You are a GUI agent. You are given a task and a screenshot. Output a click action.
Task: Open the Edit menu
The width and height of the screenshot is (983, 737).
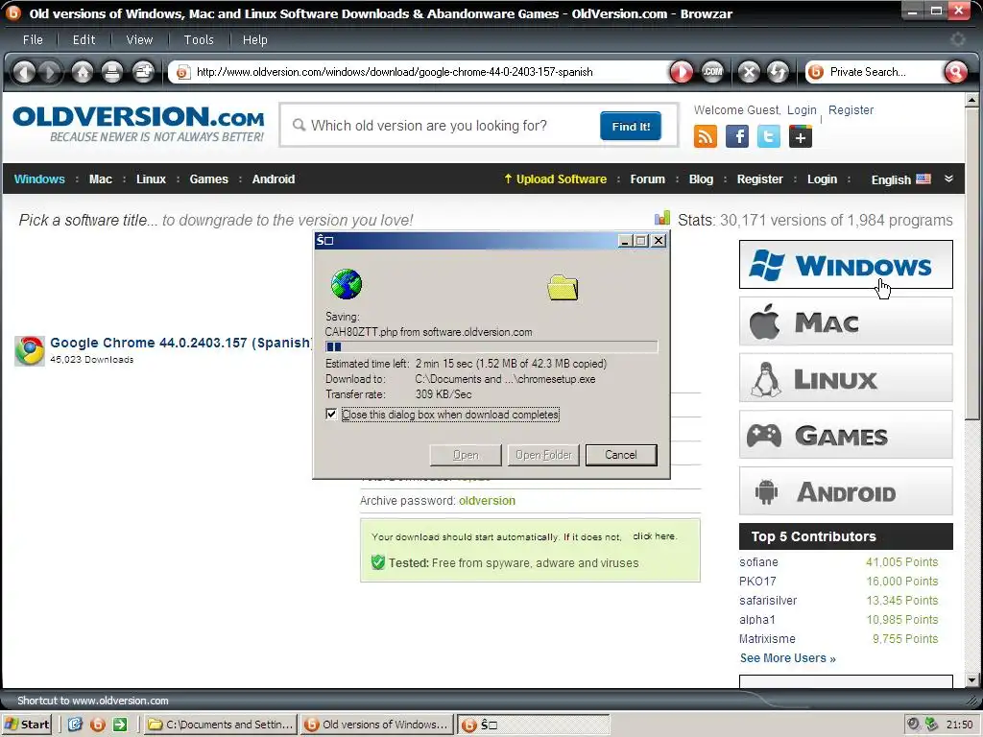(84, 39)
